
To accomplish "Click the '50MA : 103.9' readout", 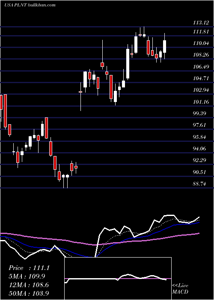I will 29,293.
